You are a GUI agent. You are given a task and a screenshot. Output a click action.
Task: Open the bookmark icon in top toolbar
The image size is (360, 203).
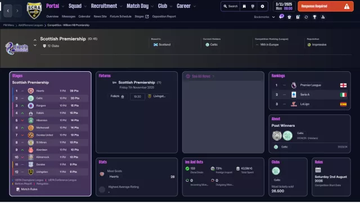(x=244, y=6)
